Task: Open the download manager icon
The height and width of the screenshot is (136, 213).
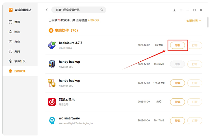Action: tap(174, 10)
